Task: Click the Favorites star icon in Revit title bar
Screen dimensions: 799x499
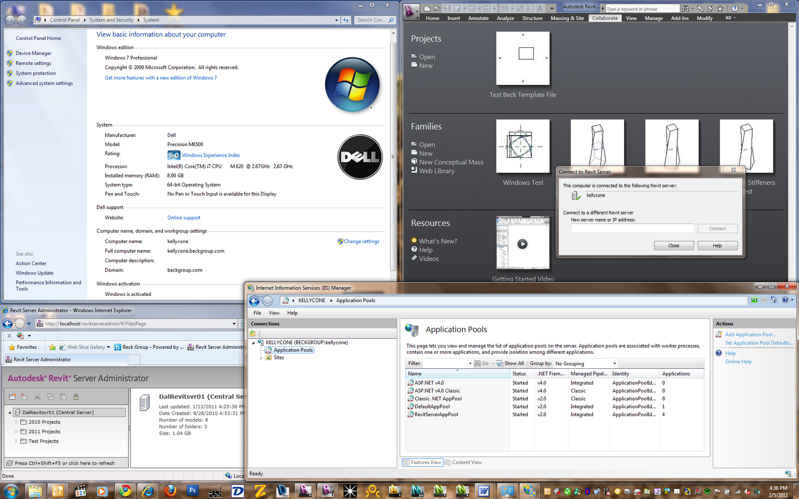Action: pos(720,8)
